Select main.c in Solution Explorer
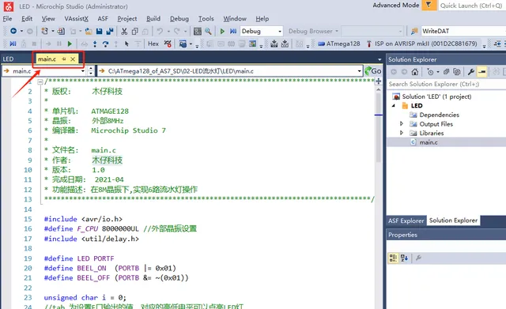Image resolution: width=506 pixels, height=309 pixels. 429,142
